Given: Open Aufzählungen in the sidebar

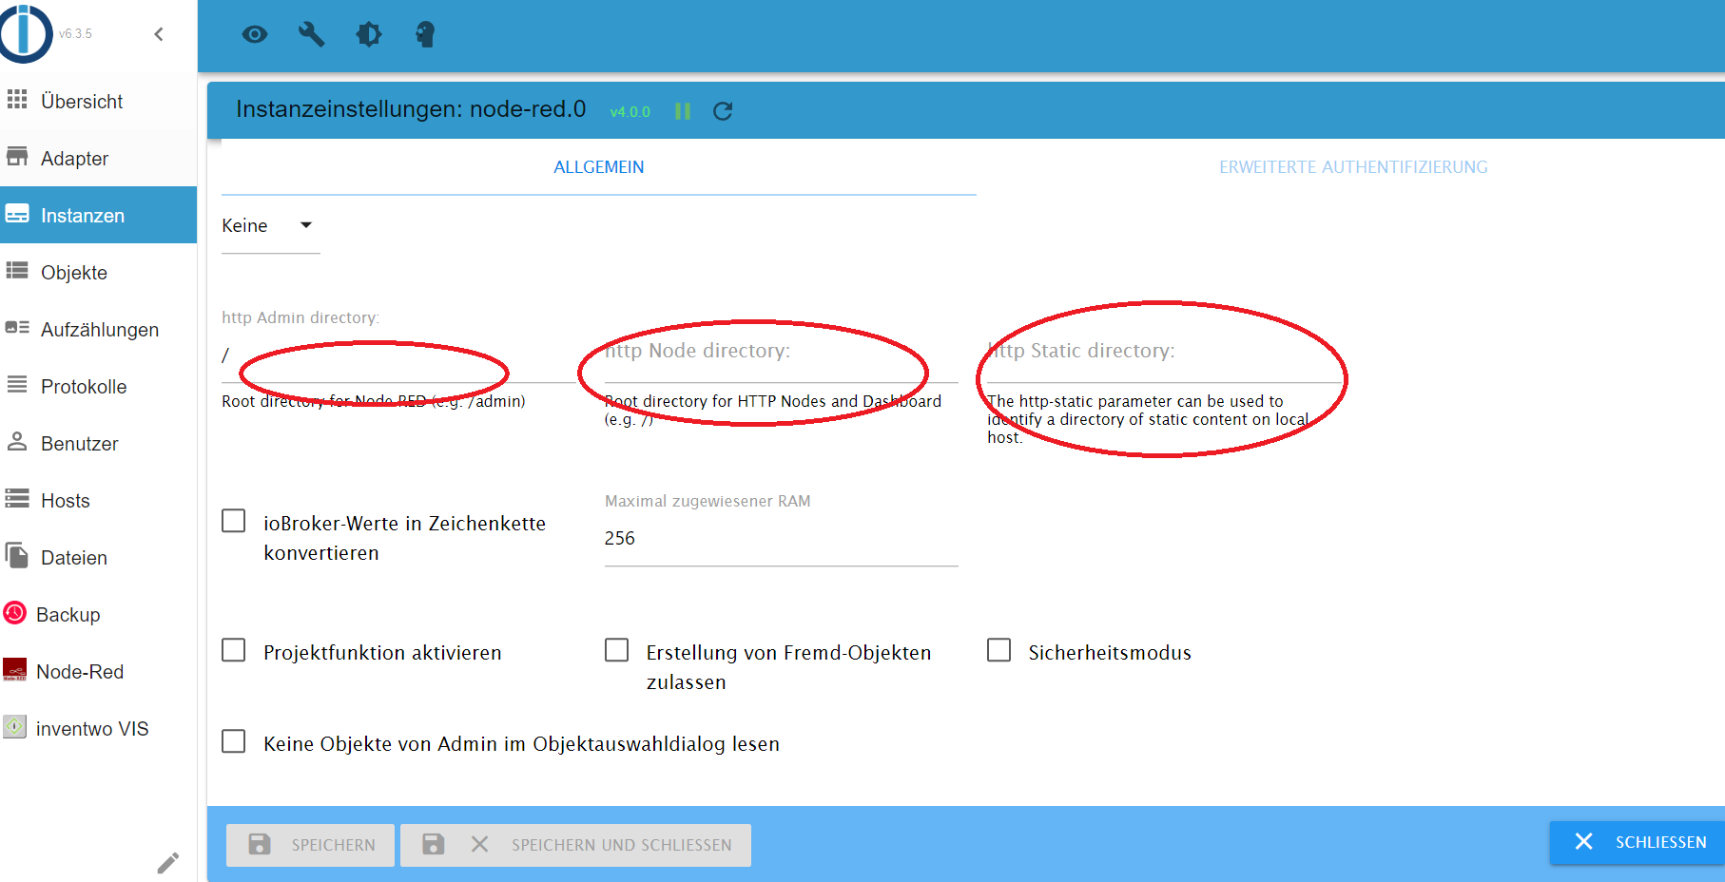Looking at the screenshot, I should click(x=99, y=329).
